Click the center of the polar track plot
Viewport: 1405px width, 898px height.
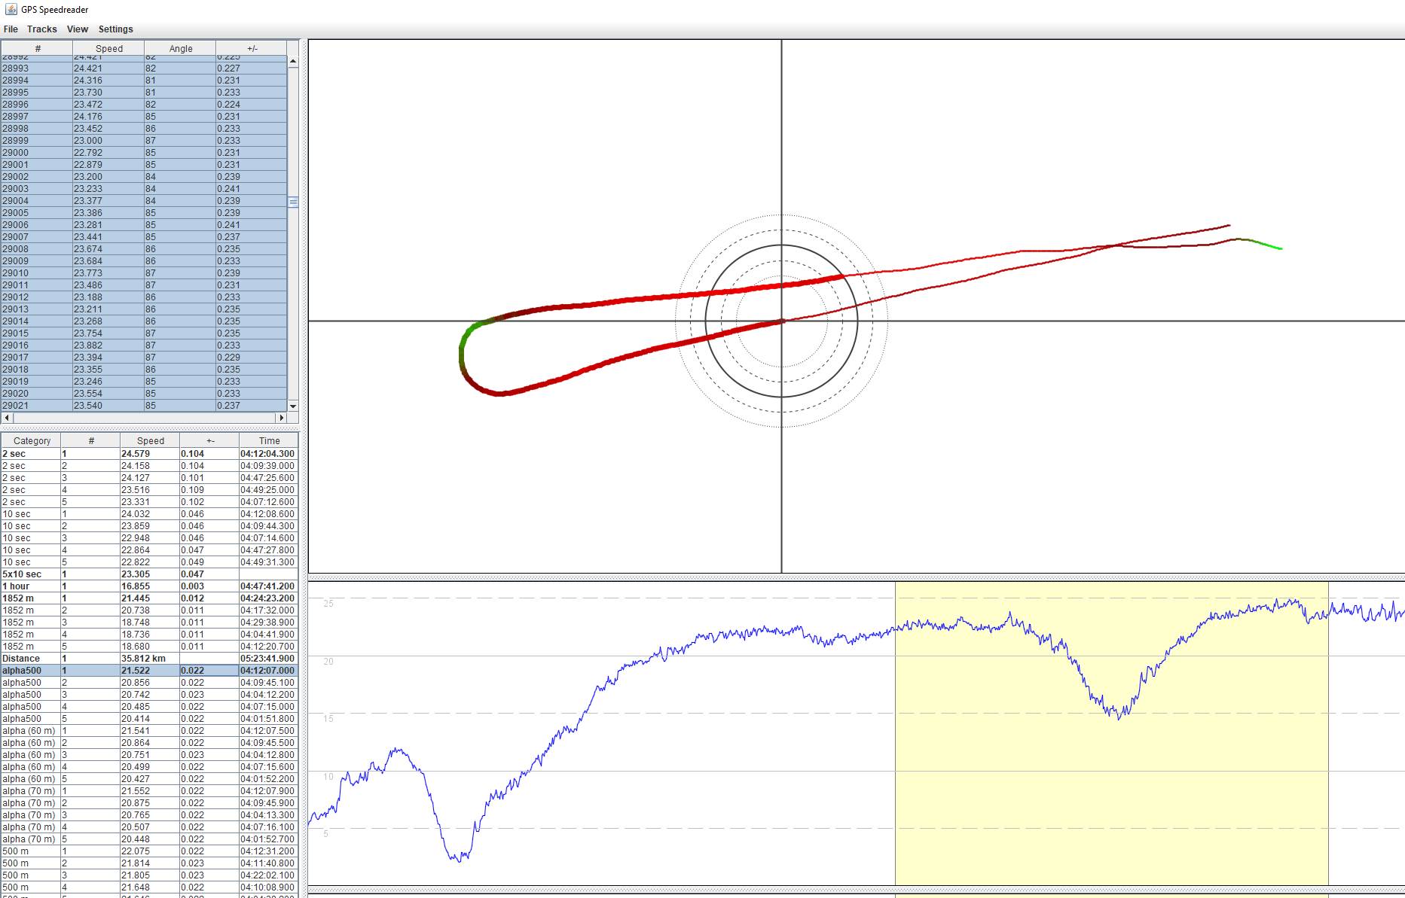782,320
